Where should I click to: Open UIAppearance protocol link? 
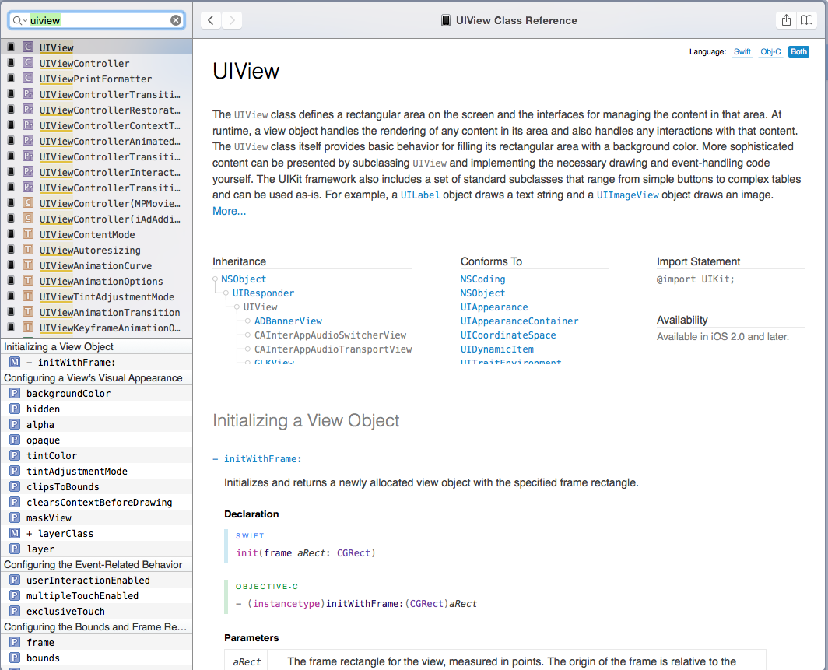point(494,307)
